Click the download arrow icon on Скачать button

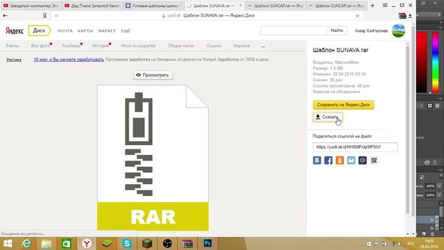pos(318,117)
